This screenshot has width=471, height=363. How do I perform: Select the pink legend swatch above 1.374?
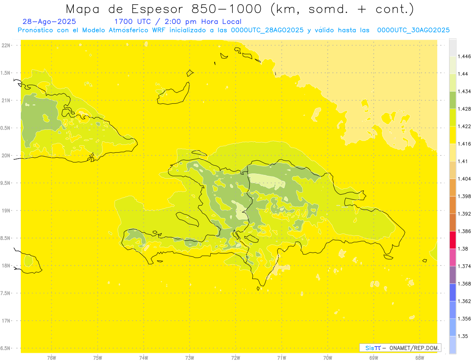click(x=453, y=257)
